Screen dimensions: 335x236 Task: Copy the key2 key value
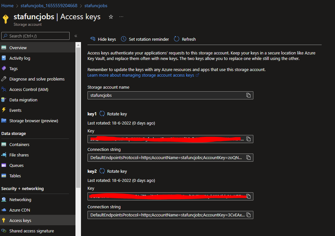coord(248,196)
